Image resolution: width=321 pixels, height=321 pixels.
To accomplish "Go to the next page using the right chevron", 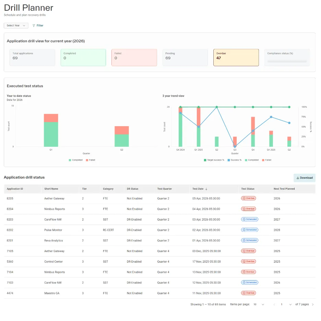I will coord(313,305).
